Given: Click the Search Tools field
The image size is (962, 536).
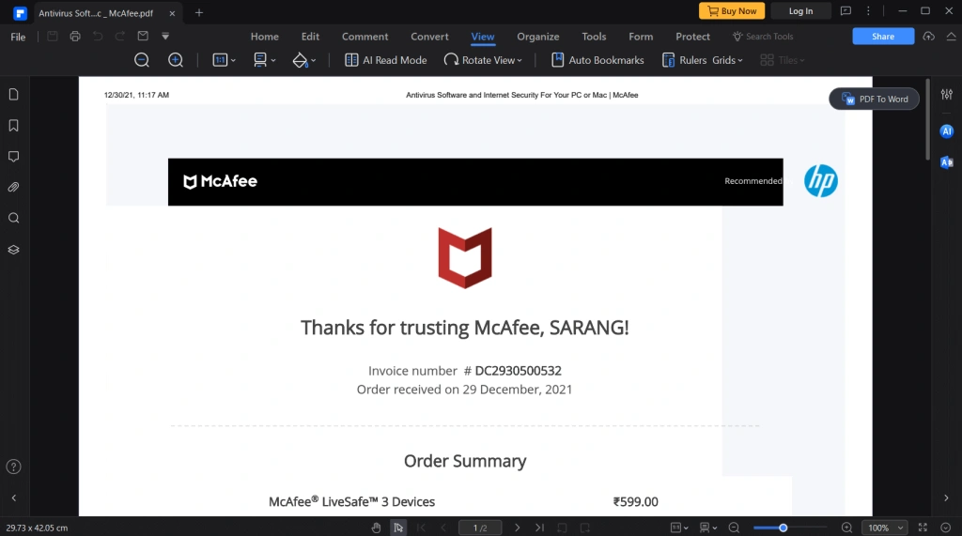Looking at the screenshot, I should [763, 37].
